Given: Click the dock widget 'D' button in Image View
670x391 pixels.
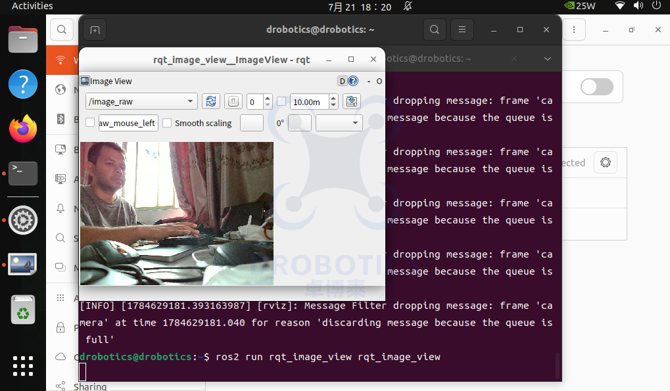Looking at the screenshot, I should click(x=343, y=81).
